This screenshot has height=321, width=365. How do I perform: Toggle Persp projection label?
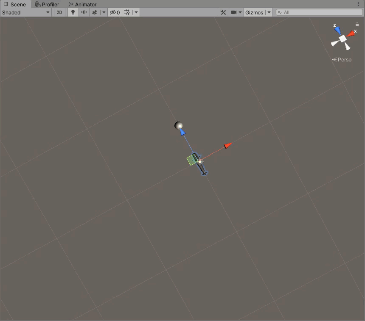[x=342, y=60]
